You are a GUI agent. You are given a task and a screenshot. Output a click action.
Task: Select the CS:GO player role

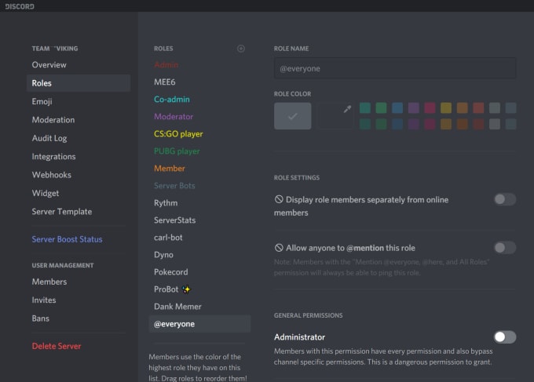(x=178, y=134)
